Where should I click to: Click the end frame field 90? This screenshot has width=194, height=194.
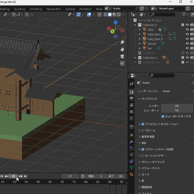coord(116,176)
